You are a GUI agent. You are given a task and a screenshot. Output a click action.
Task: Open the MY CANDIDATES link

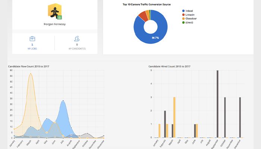pyautogui.click(x=77, y=48)
